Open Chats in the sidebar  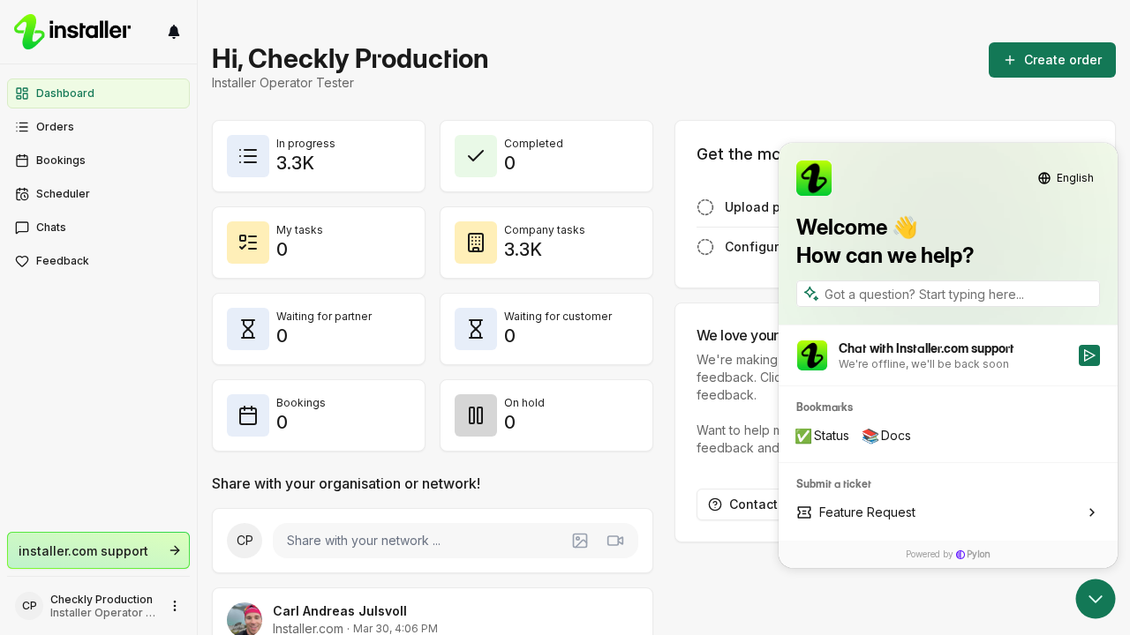(x=98, y=228)
